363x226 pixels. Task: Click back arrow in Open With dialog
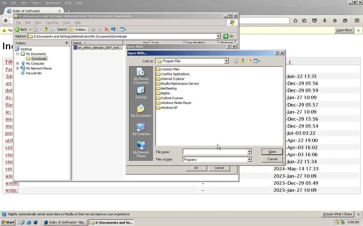(x=236, y=61)
